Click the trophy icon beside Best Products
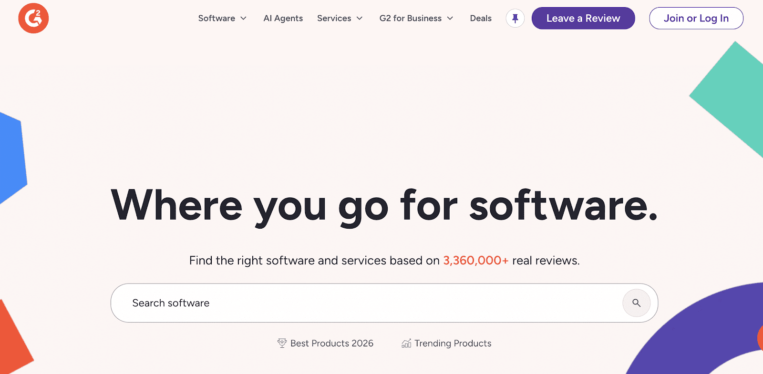Screen dimensions: 763x374 282,343
